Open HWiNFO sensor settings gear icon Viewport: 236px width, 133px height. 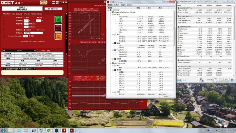click(226, 80)
